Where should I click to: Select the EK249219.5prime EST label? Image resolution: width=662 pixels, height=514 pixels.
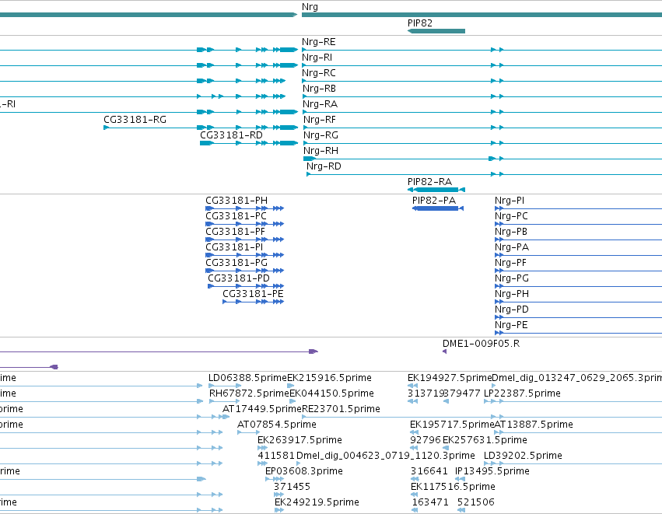317,503
